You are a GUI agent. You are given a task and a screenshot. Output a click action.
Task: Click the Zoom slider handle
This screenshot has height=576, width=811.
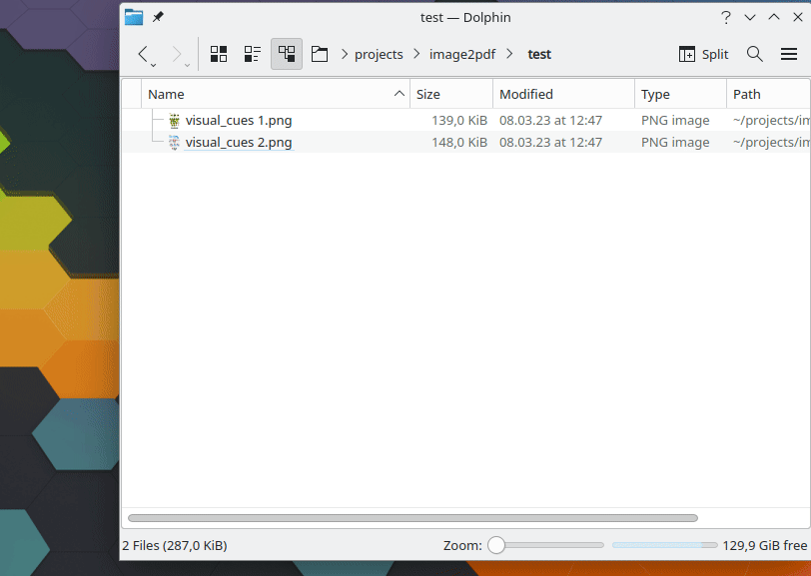point(496,545)
